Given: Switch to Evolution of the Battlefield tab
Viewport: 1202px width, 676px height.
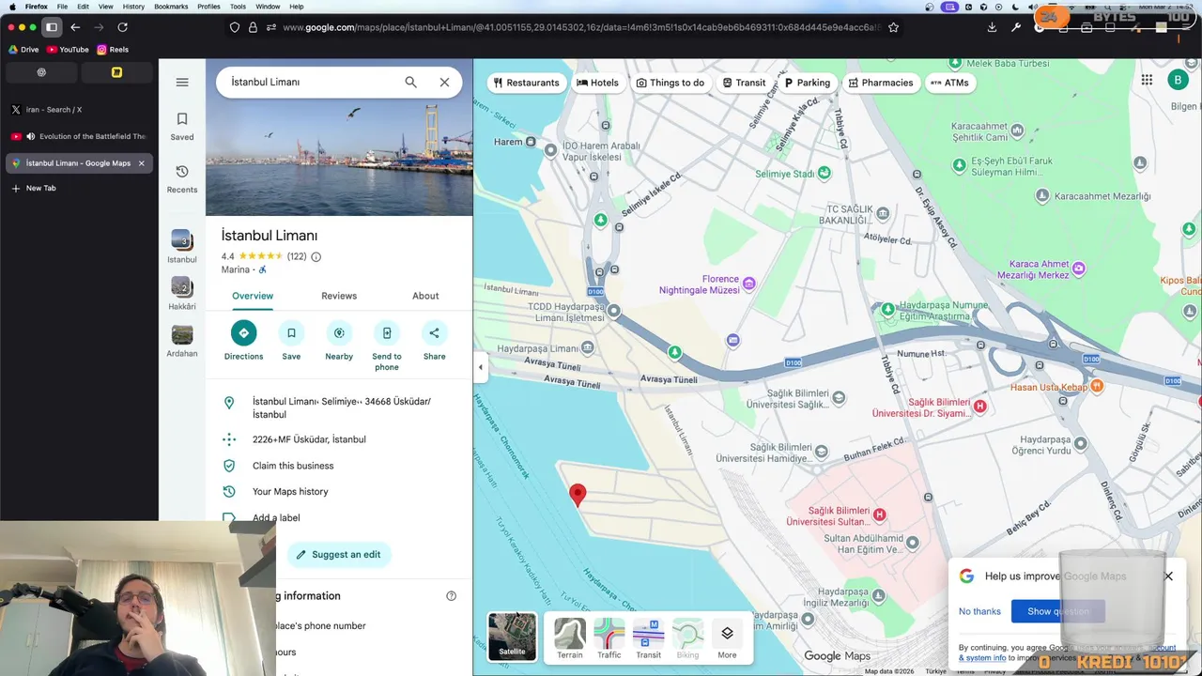Looking at the screenshot, I should click(79, 136).
